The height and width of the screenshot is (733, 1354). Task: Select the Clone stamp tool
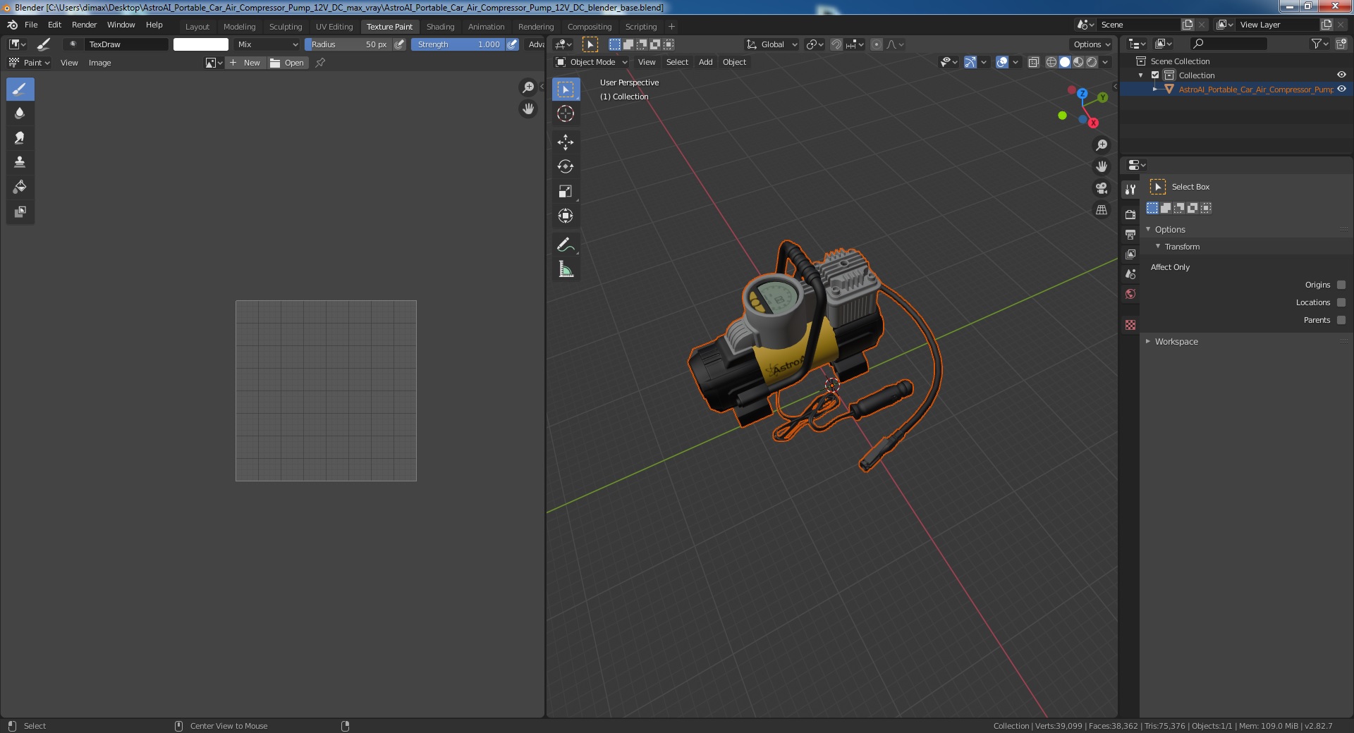tap(20, 163)
